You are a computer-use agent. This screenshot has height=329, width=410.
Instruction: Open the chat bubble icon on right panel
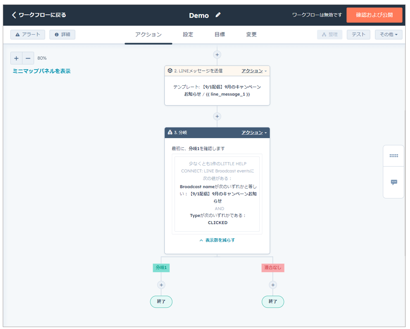point(394,183)
